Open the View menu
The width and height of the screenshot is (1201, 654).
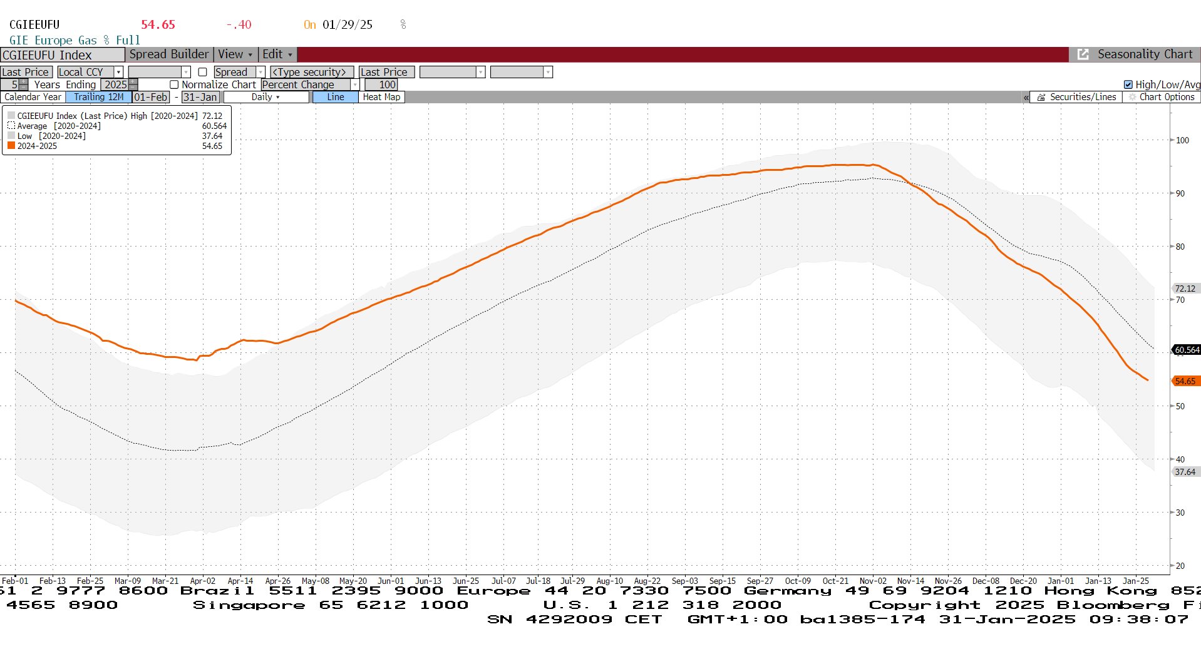[235, 54]
